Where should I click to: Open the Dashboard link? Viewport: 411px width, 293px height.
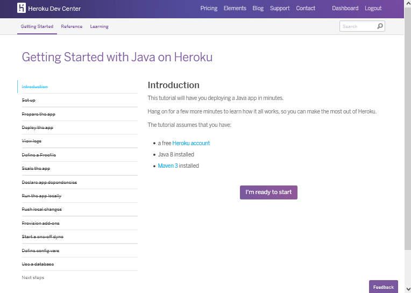tap(345, 8)
